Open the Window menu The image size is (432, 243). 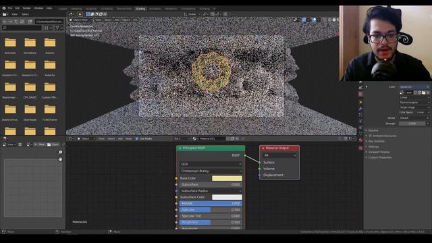click(x=38, y=8)
